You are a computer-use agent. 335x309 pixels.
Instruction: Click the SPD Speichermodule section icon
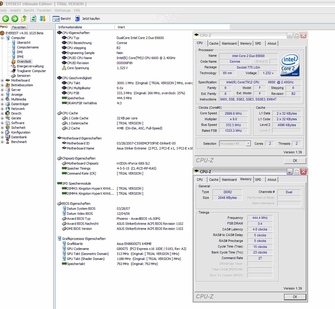point(59,183)
